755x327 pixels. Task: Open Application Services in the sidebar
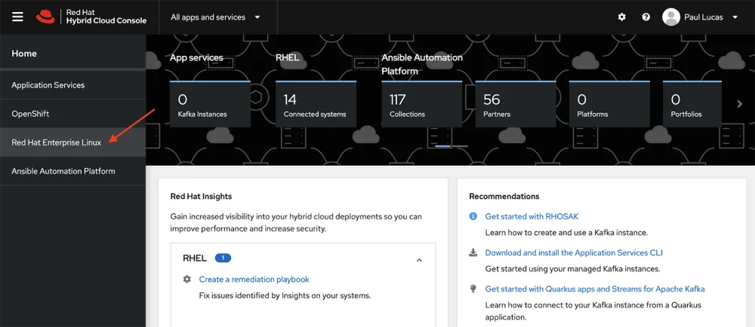click(72, 85)
